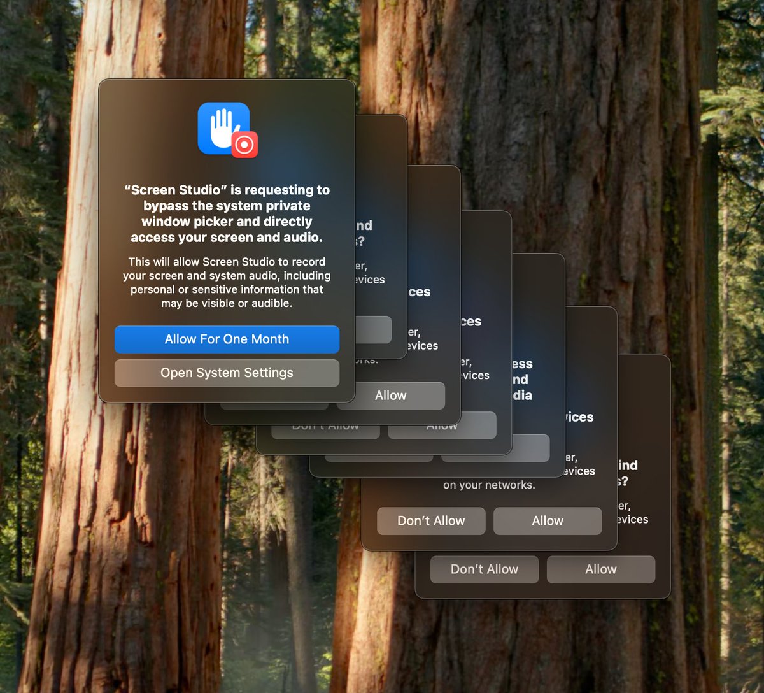The height and width of the screenshot is (693, 764).
Task: Click the Screen Studio privacy hand icon
Action: point(227,130)
